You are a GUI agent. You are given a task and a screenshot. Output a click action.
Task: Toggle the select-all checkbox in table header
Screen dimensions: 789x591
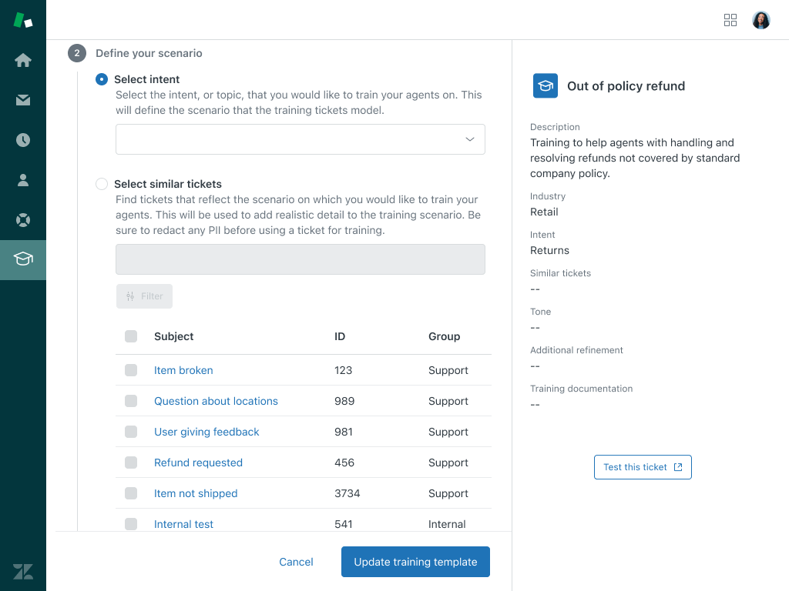(130, 336)
